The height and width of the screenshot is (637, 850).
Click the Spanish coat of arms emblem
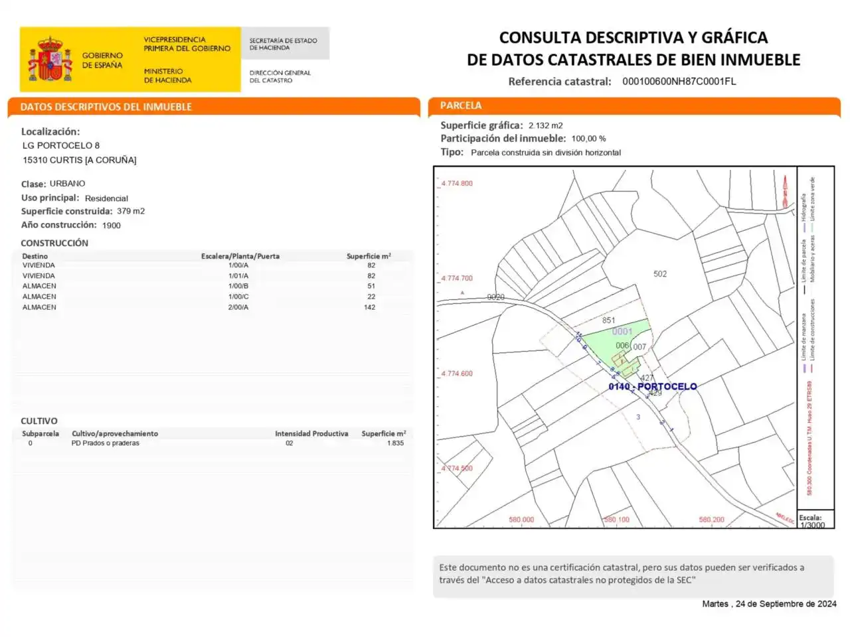50,60
